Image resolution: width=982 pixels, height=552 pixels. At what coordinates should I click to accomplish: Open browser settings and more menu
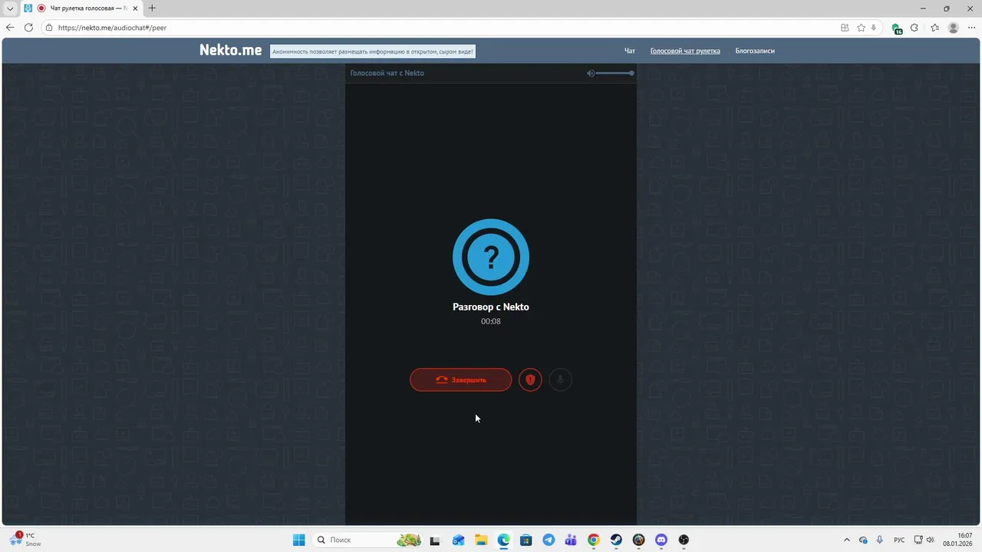[971, 28]
